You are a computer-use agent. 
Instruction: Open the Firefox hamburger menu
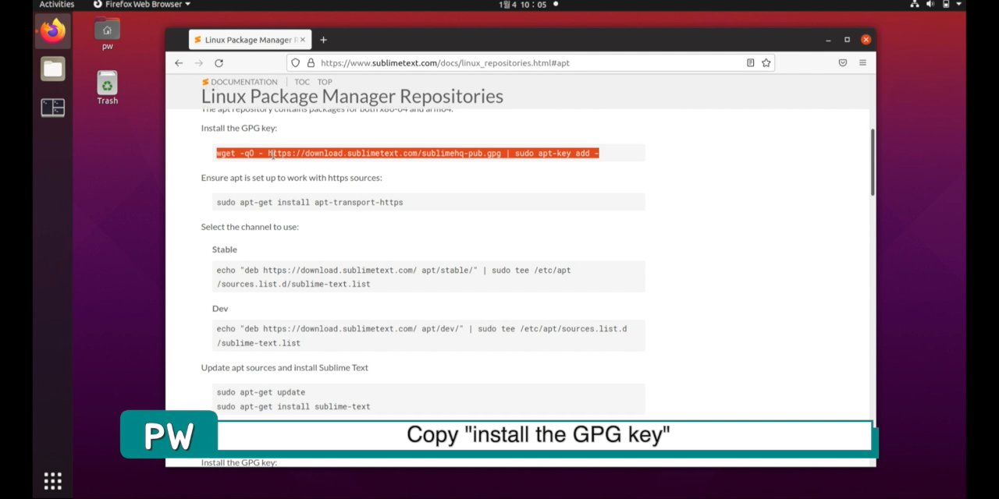(862, 63)
